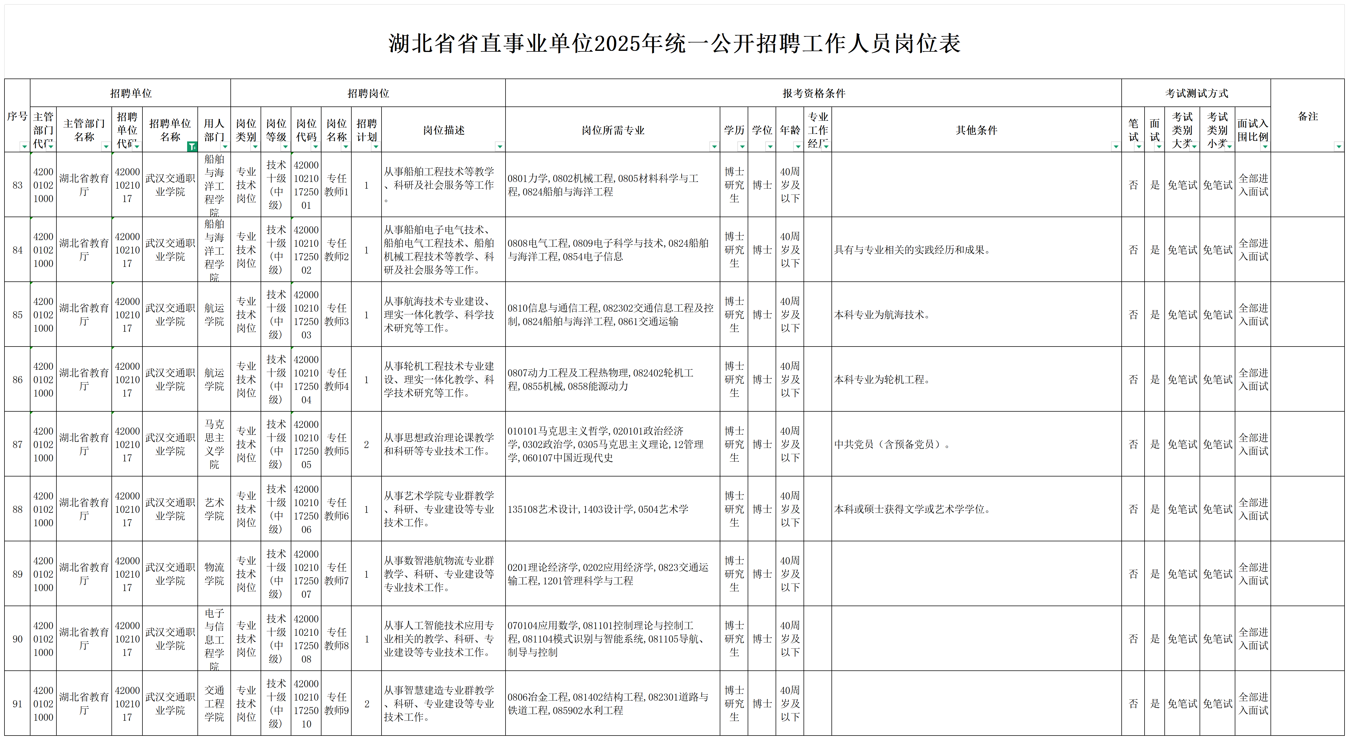Select the row number cell 83
The height and width of the screenshot is (740, 1349).
[x=17, y=185]
